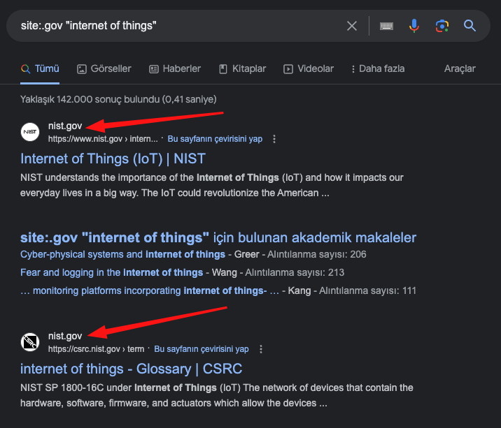The height and width of the screenshot is (428, 501).
Task: Click nist.gov site name above IoT NIST result
Action: pyautogui.click(x=65, y=126)
